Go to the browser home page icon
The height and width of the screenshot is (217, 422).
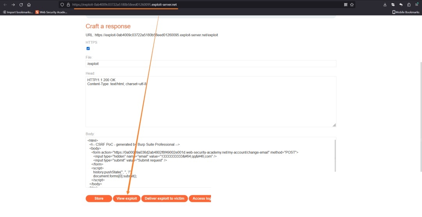29,5
